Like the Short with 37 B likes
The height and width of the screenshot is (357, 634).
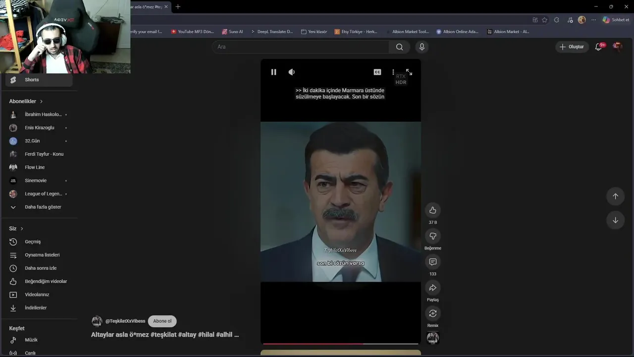point(432,210)
